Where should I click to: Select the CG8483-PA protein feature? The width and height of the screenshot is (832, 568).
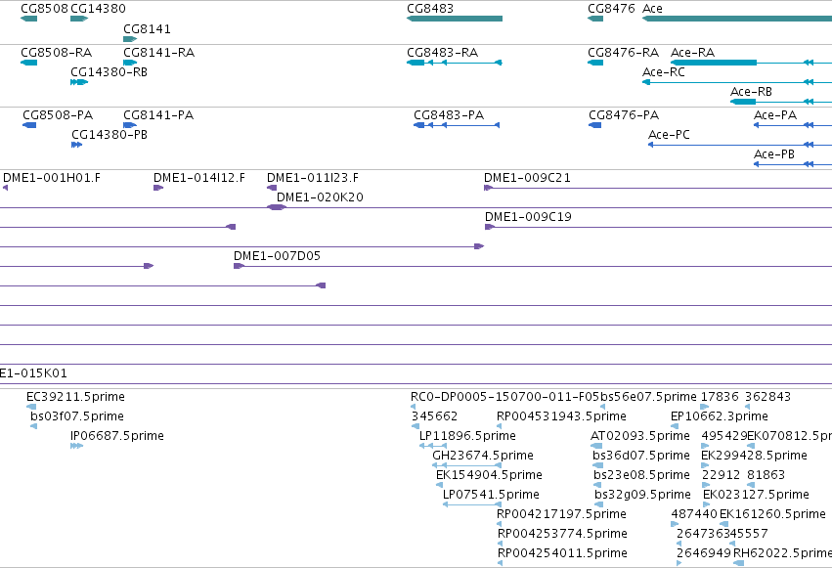[x=457, y=125]
